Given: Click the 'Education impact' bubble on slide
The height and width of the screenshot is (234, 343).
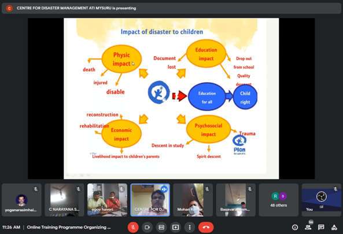Looking at the screenshot, I should 206,54.
